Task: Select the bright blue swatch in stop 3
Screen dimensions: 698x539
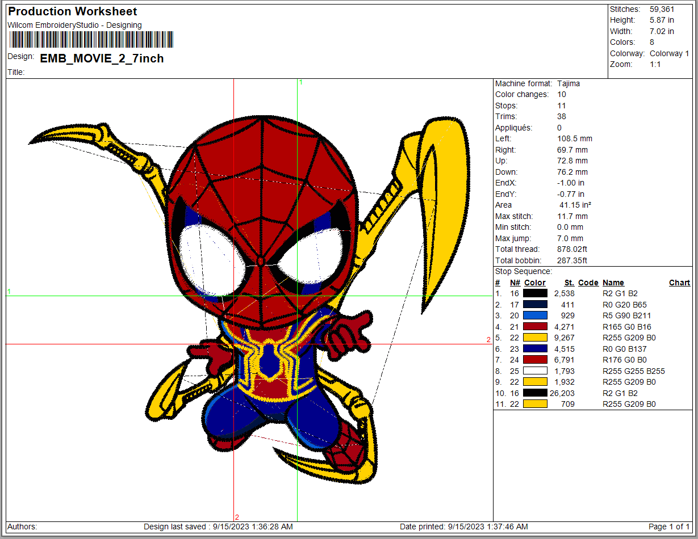Action: (535, 315)
